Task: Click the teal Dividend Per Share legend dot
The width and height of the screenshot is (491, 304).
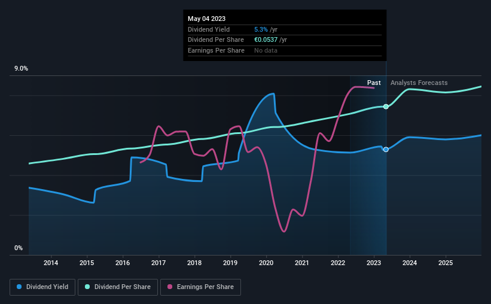Action: point(87,287)
